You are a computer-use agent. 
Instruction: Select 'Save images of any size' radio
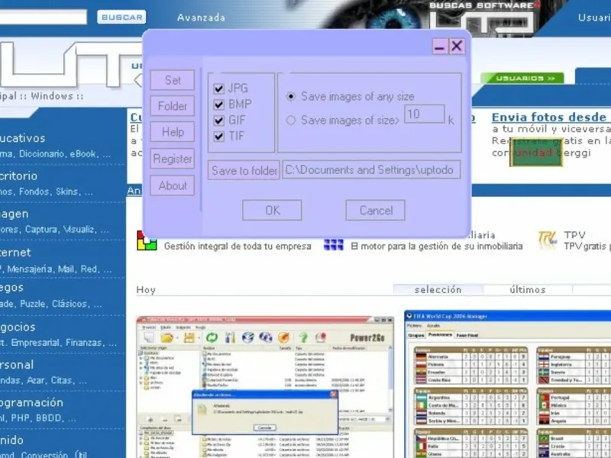point(291,96)
